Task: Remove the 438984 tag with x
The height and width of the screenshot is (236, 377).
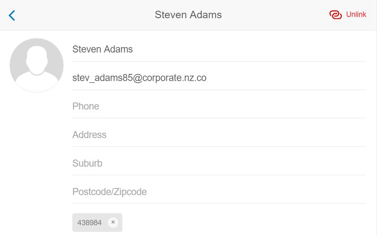Action: pyautogui.click(x=113, y=222)
